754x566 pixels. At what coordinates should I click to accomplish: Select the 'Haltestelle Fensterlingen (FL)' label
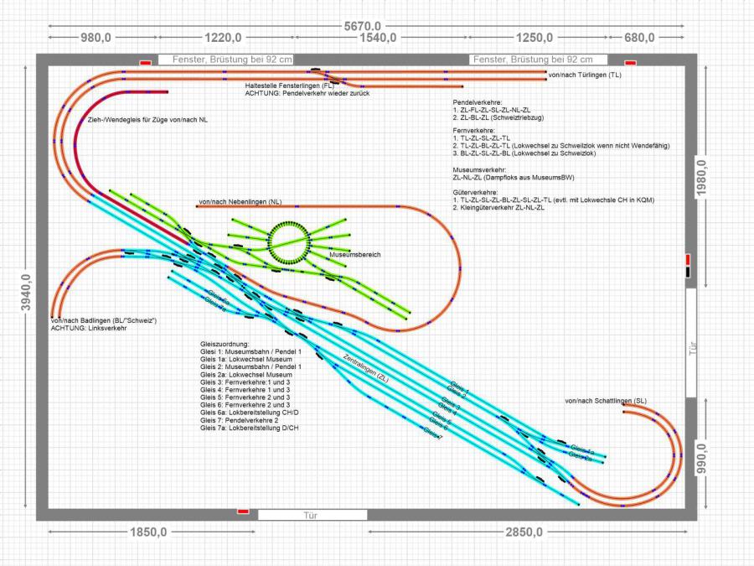click(290, 86)
